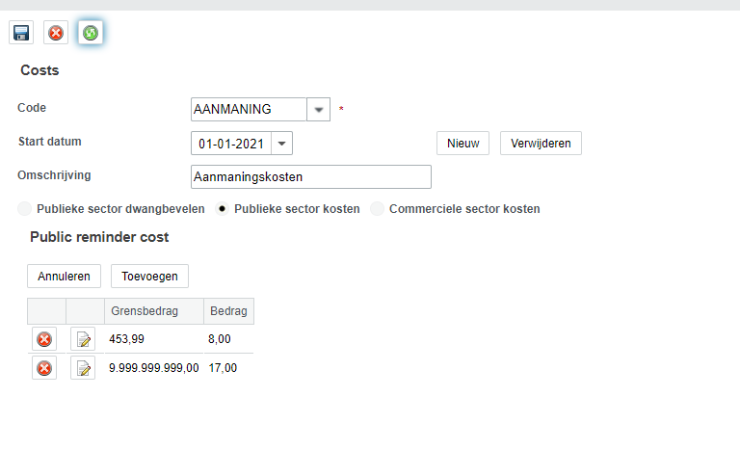
Task: Click the date field 01-01-2021
Action: coord(231,144)
